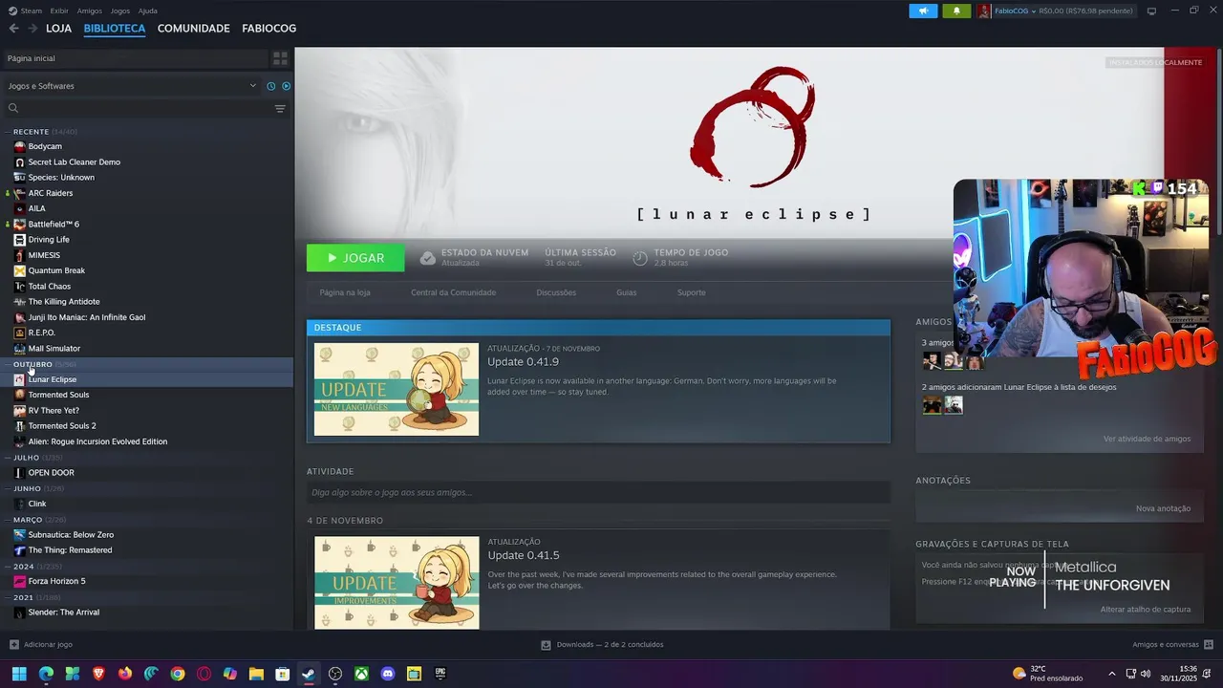Image resolution: width=1223 pixels, height=688 pixels.
Task: Go to the LOJA tab
Action: click(x=58, y=29)
